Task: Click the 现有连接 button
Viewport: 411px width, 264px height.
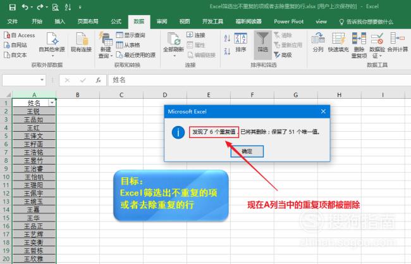Action: [82, 42]
